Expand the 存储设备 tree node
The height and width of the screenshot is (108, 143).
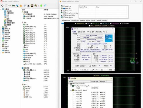pos(1,37)
